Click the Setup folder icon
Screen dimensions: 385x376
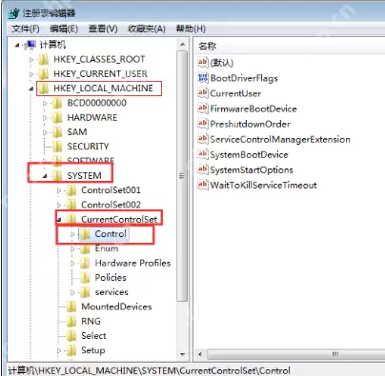71,350
